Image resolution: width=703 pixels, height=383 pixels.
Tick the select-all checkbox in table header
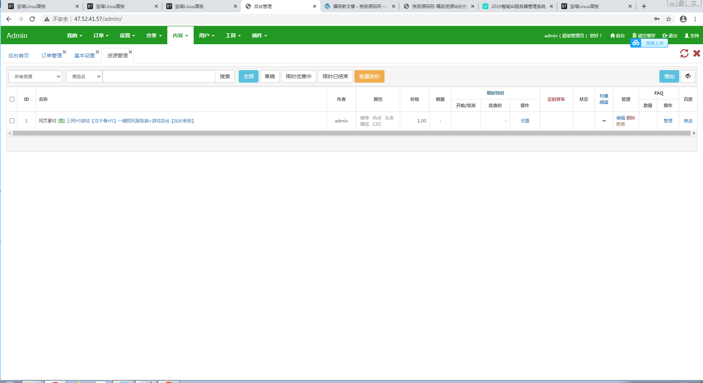[12, 99]
